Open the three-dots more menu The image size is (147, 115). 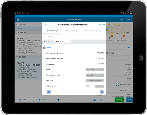[129, 19]
